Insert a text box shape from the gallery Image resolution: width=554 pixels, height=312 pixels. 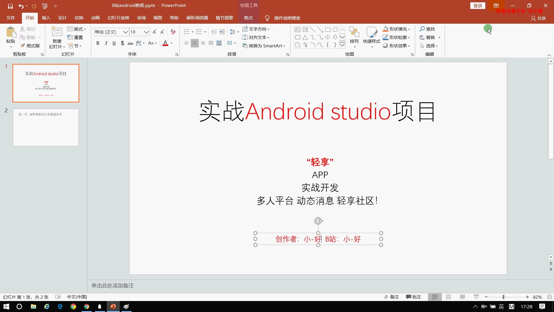point(298,29)
